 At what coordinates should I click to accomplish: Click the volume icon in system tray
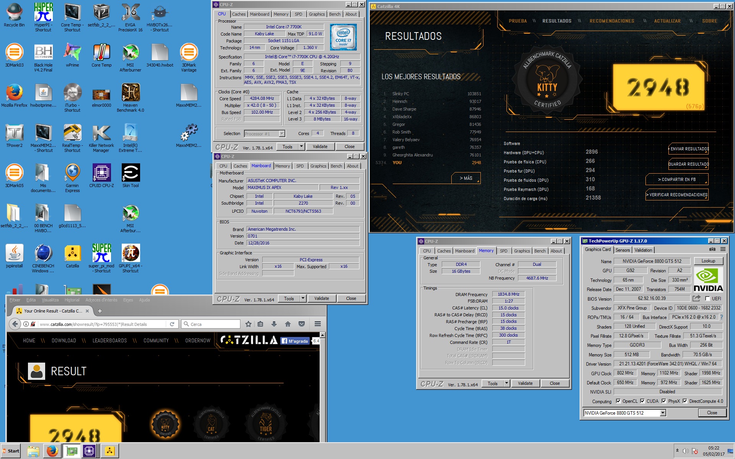pos(686,451)
